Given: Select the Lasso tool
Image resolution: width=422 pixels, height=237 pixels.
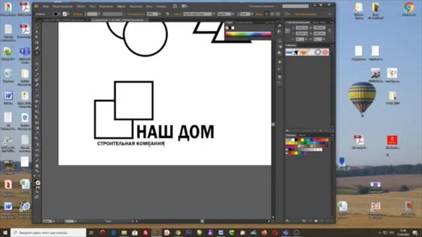Looking at the screenshot, I should [37, 42].
